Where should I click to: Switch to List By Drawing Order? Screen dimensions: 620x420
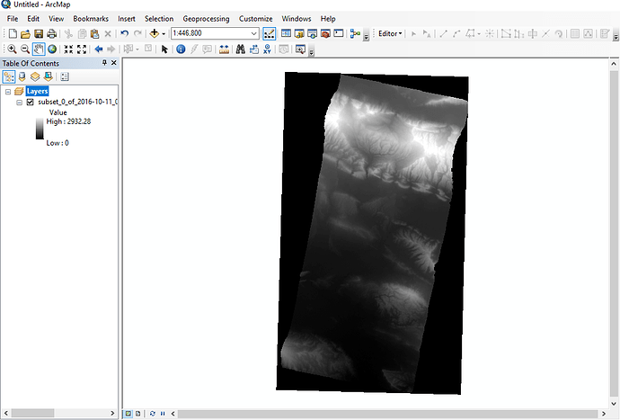(9, 76)
